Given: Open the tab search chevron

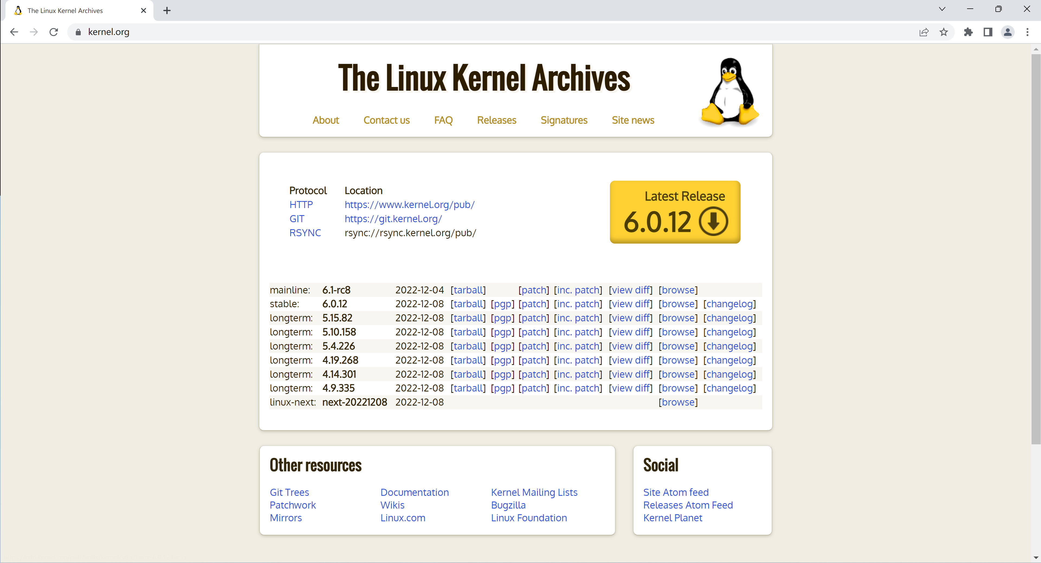Looking at the screenshot, I should pos(942,9).
